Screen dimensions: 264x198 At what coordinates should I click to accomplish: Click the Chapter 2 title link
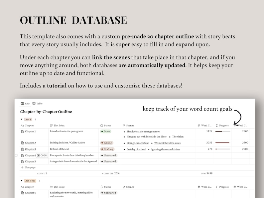(30, 143)
